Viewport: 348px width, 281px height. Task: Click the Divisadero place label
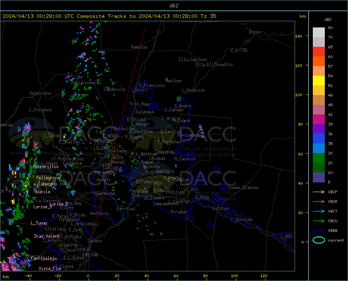tap(189, 135)
